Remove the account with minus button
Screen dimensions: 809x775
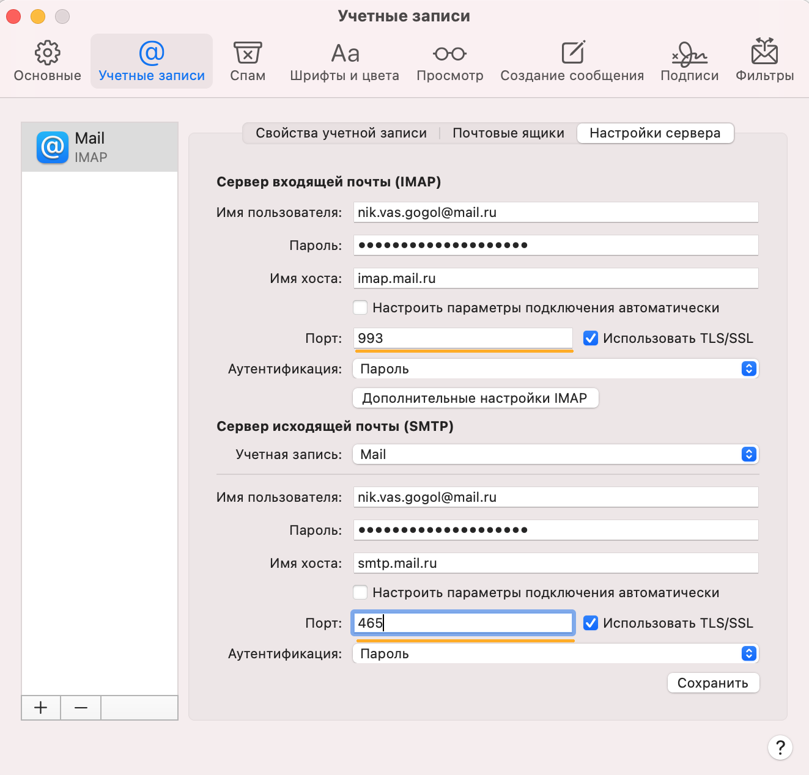(81, 708)
